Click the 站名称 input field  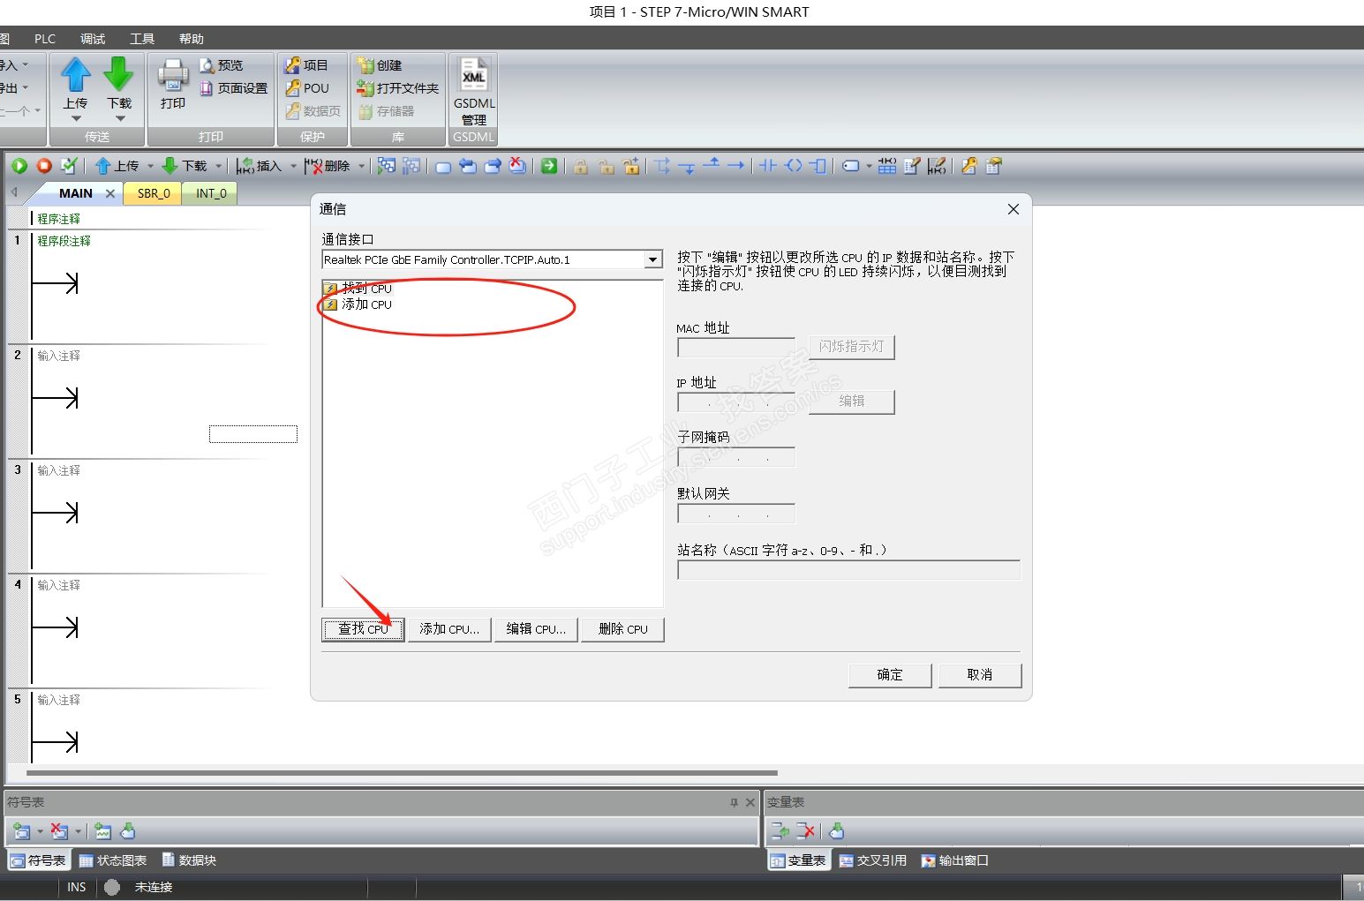[848, 570]
